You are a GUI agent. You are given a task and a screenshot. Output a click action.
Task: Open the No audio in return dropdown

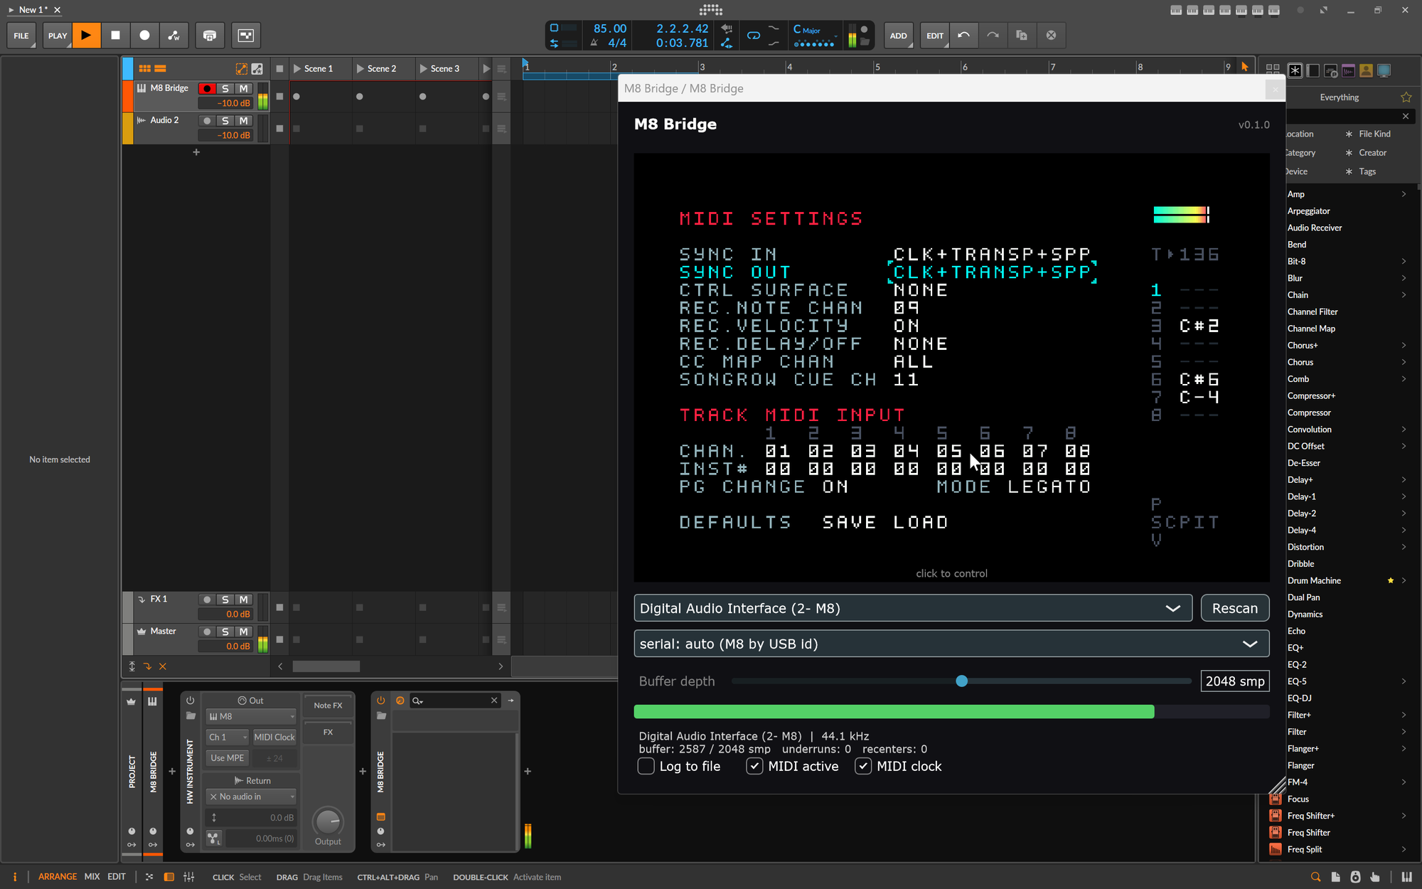point(251,797)
